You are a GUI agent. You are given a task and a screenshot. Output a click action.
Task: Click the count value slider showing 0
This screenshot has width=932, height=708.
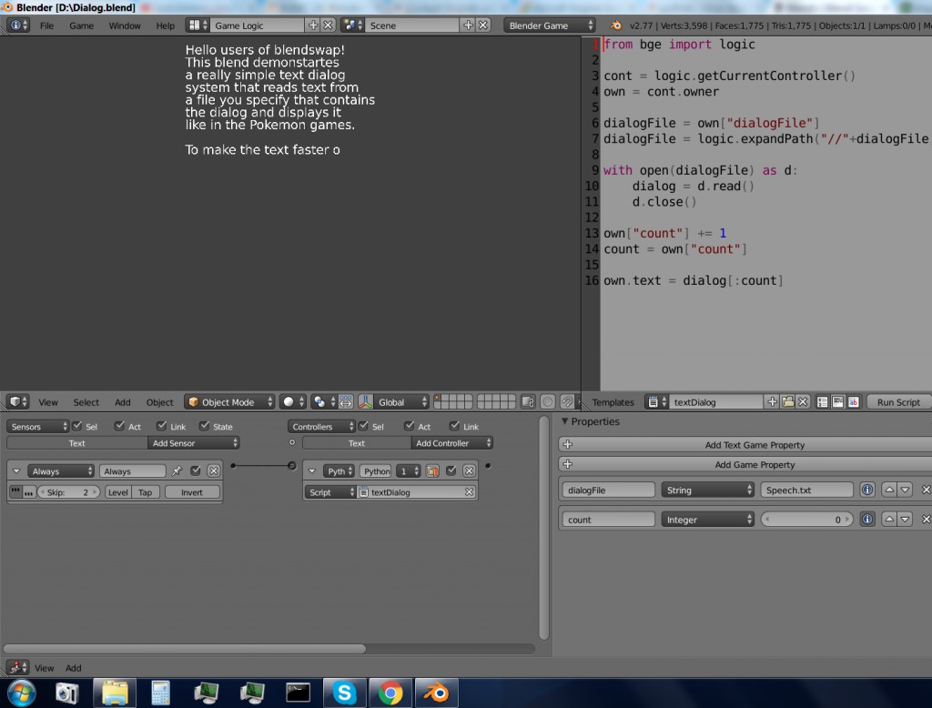point(806,519)
